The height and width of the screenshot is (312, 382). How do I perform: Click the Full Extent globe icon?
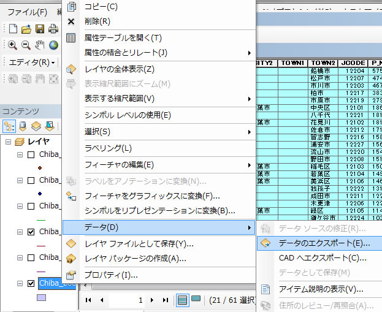point(54,45)
